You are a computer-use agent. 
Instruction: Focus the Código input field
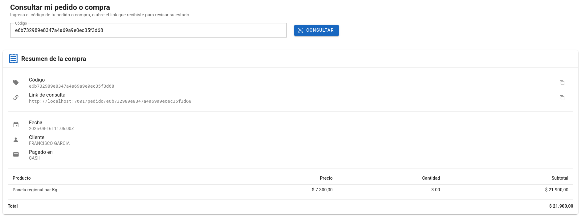(148, 30)
